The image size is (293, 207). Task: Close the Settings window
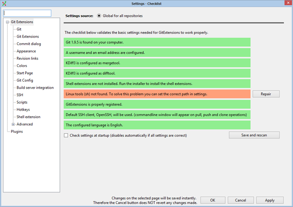[x=288, y=3]
